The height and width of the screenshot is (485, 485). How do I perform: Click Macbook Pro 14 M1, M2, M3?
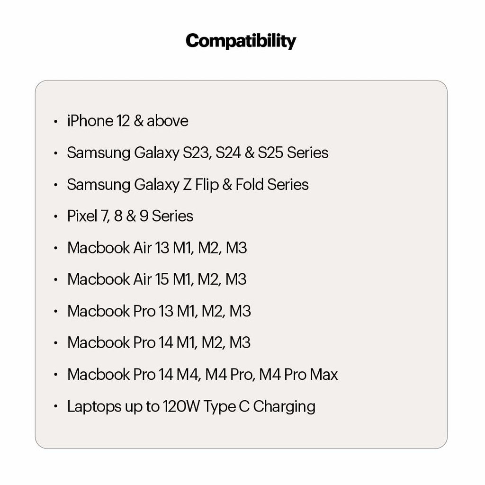[159, 342]
